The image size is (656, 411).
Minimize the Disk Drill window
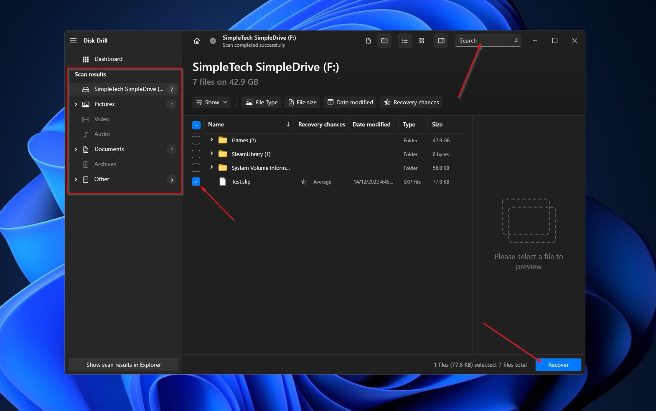tap(535, 41)
